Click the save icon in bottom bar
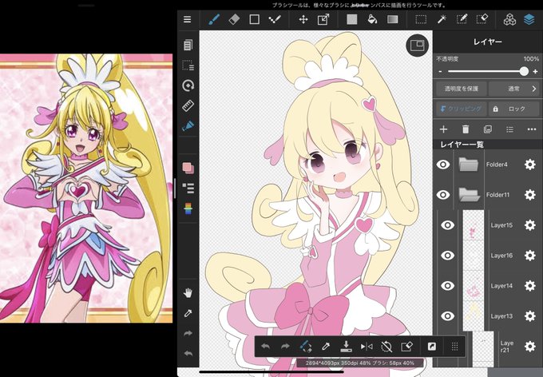The image size is (543, 377). [346, 346]
